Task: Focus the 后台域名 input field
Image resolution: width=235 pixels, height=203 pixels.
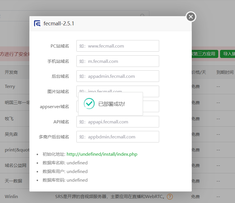Action: coord(118,76)
